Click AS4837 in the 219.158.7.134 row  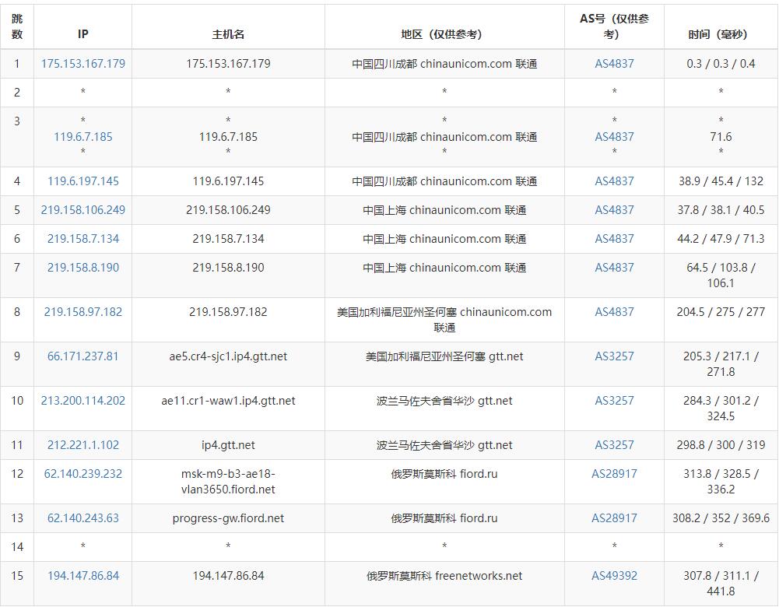614,238
